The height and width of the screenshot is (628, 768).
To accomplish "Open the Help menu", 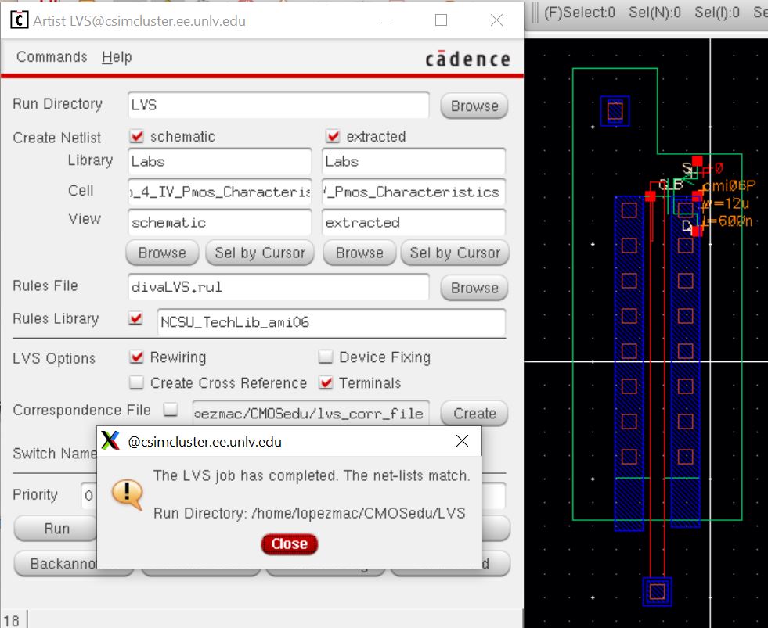I will (117, 57).
